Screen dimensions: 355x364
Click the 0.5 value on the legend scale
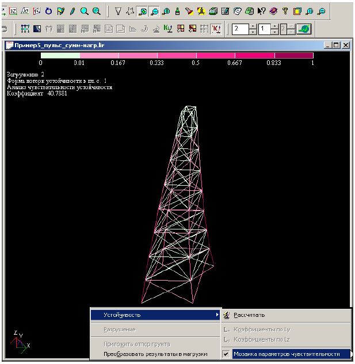196,63
